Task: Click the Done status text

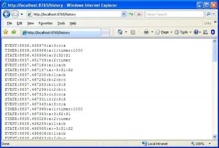Action: coord(5,144)
